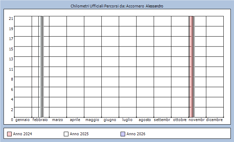Select the agosto axis label

[145, 120]
